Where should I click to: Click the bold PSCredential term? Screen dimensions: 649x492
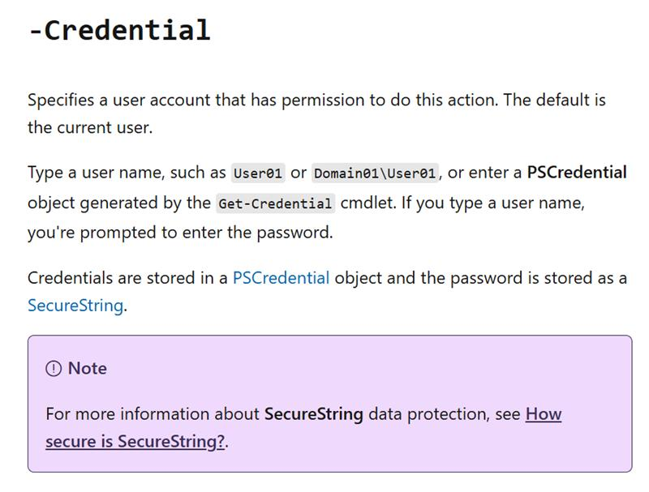click(577, 173)
